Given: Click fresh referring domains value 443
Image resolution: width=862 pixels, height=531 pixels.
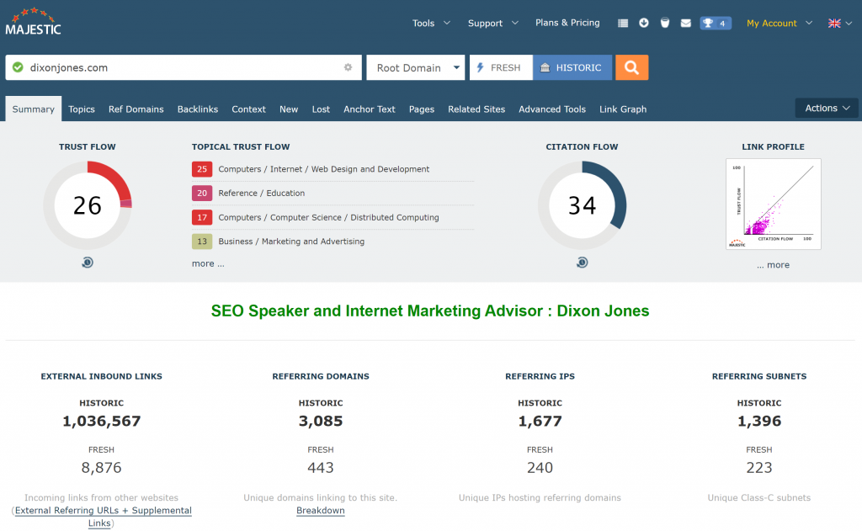Looking at the screenshot, I should point(321,468).
